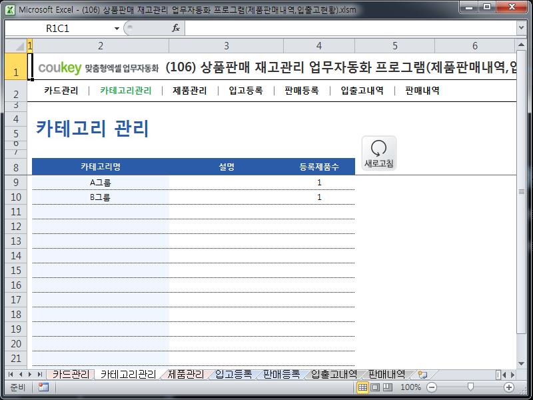Click the insert new worksheet icon
Screen dimensions: 533x400
[422, 375]
